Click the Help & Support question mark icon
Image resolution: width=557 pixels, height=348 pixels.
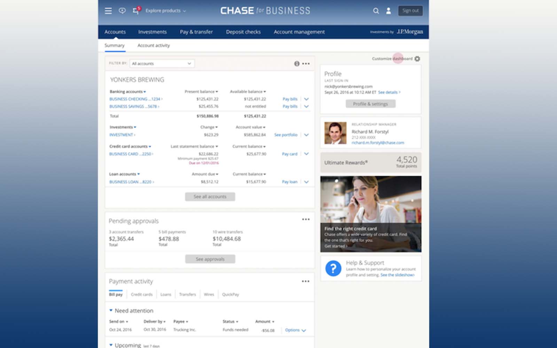click(x=333, y=268)
